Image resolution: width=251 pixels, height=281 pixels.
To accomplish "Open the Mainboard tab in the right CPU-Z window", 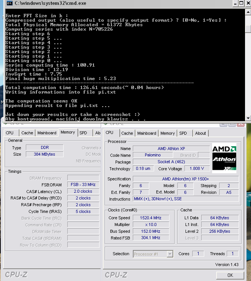I will [147, 133].
